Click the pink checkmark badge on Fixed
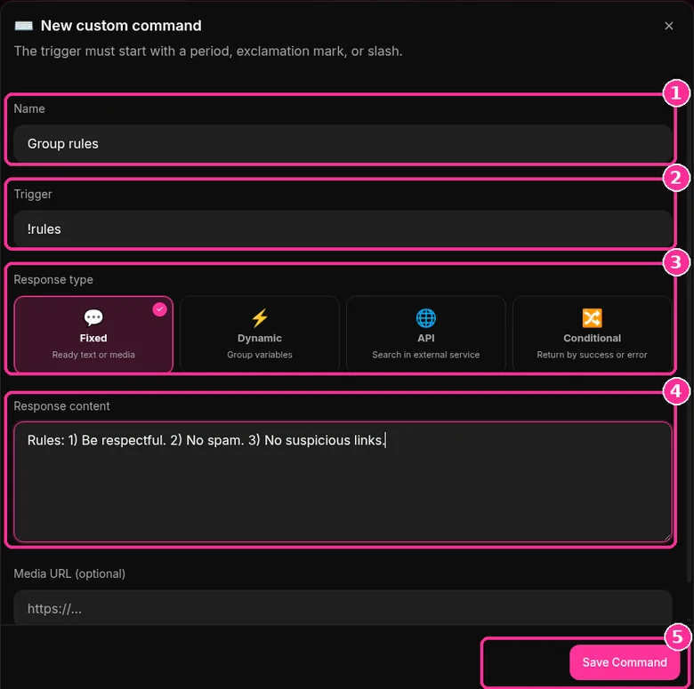This screenshot has height=689, width=694. click(160, 309)
